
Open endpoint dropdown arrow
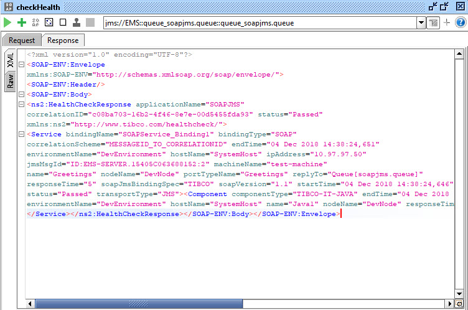(x=421, y=22)
